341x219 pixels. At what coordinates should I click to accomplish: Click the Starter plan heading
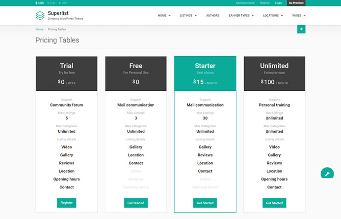[x=205, y=66]
